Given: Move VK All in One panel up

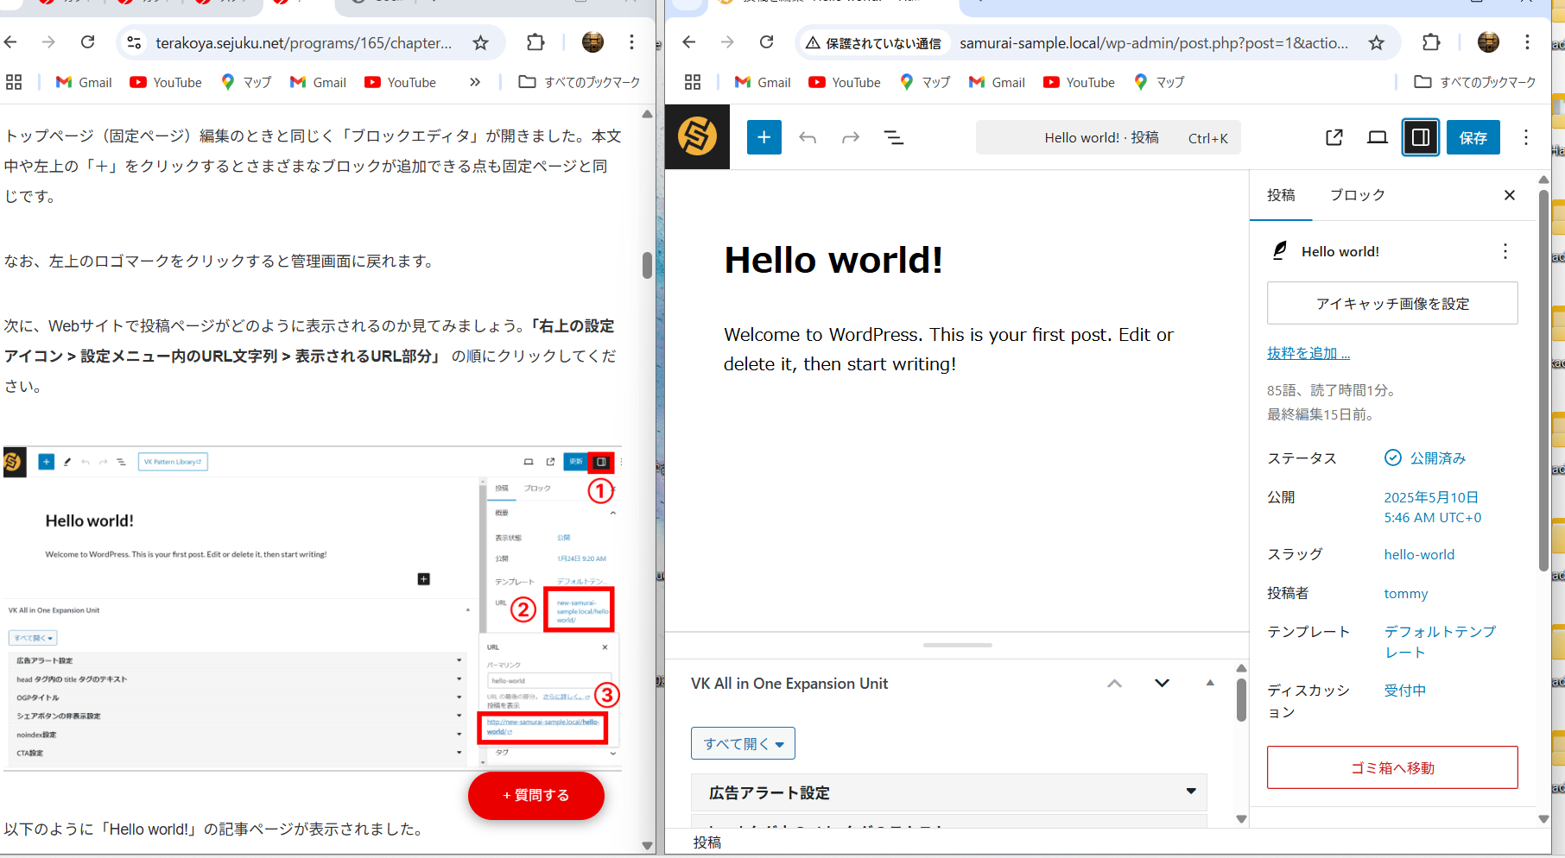Looking at the screenshot, I should [x=1114, y=683].
